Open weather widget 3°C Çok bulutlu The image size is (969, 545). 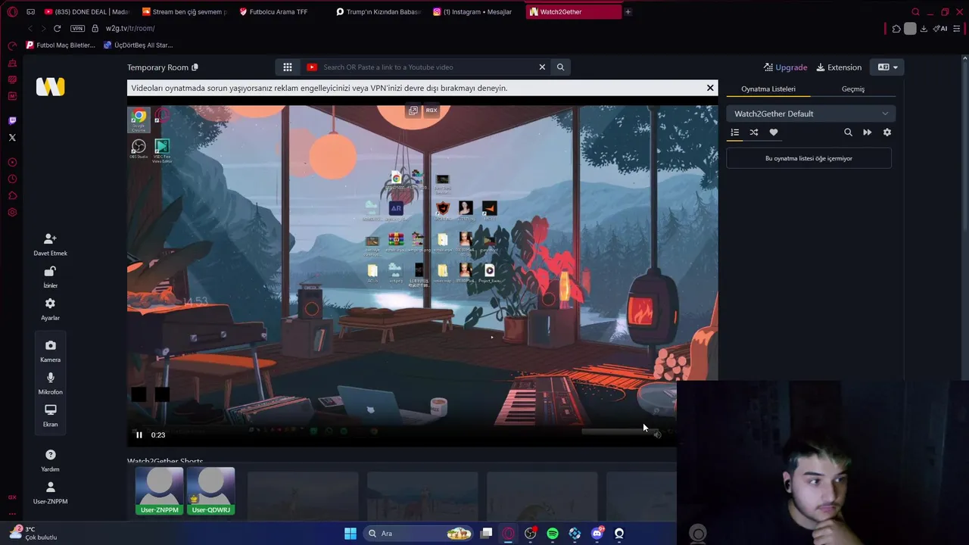33,533
